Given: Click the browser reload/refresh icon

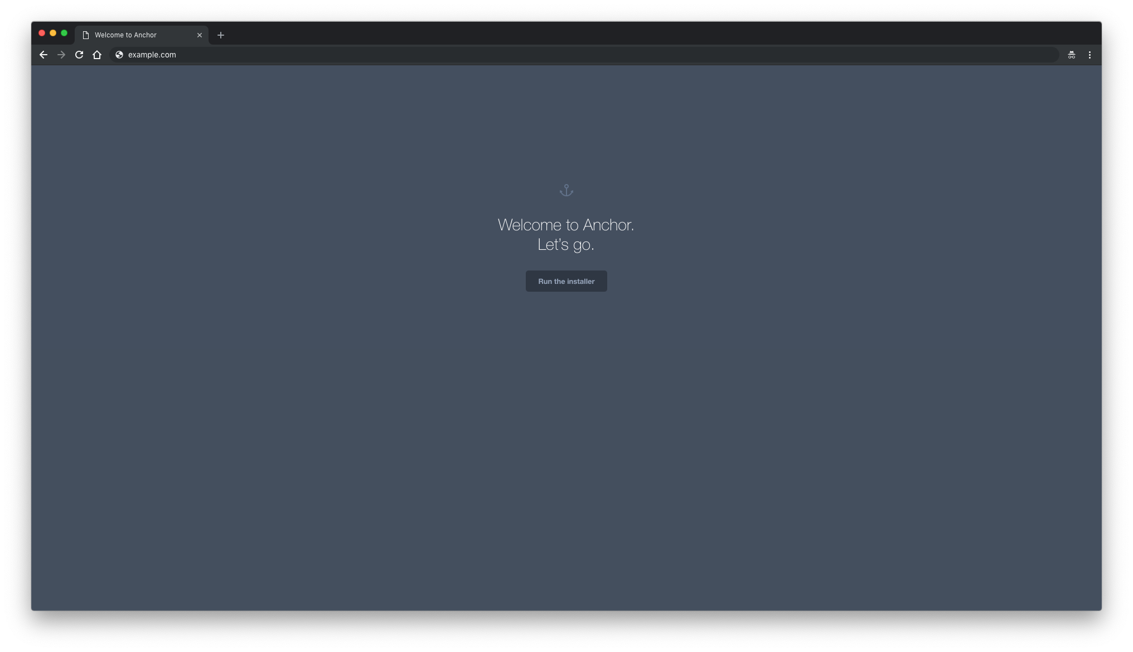Looking at the screenshot, I should point(79,55).
